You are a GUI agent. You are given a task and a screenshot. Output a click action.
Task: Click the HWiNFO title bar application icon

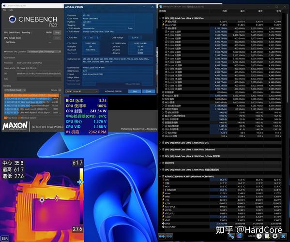click(161, 7)
